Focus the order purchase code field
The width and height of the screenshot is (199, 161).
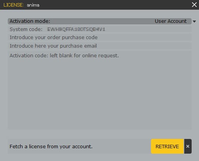click(x=99, y=38)
